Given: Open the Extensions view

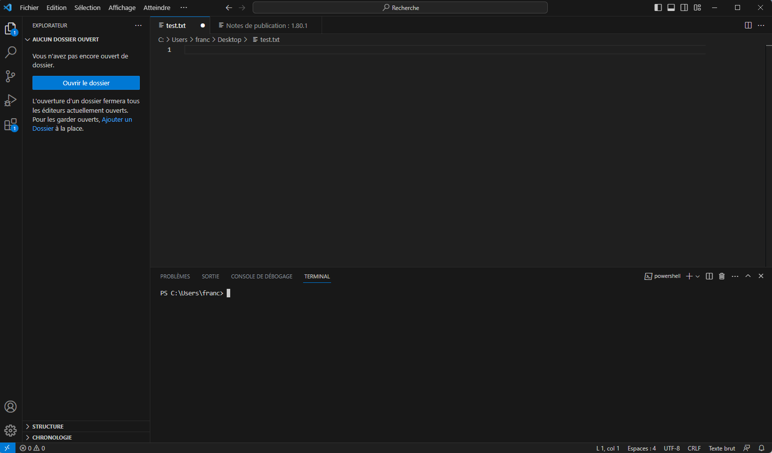Looking at the screenshot, I should [x=11, y=124].
